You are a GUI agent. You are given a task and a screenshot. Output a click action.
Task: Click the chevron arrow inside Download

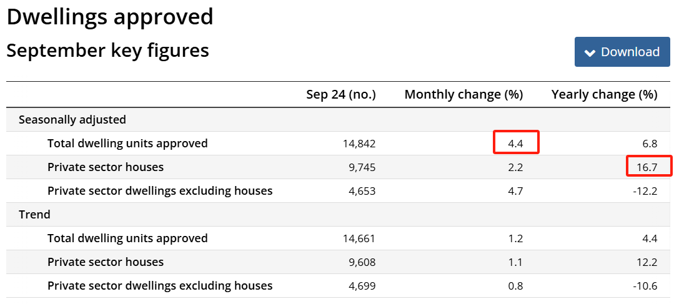pos(590,53)
